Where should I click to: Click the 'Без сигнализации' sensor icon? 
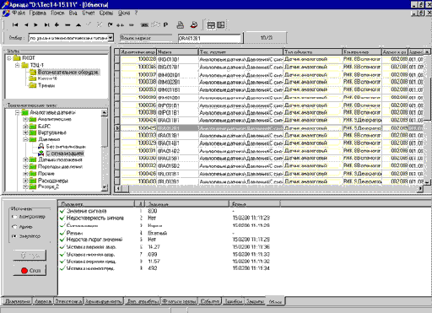(x=41, y=146)
